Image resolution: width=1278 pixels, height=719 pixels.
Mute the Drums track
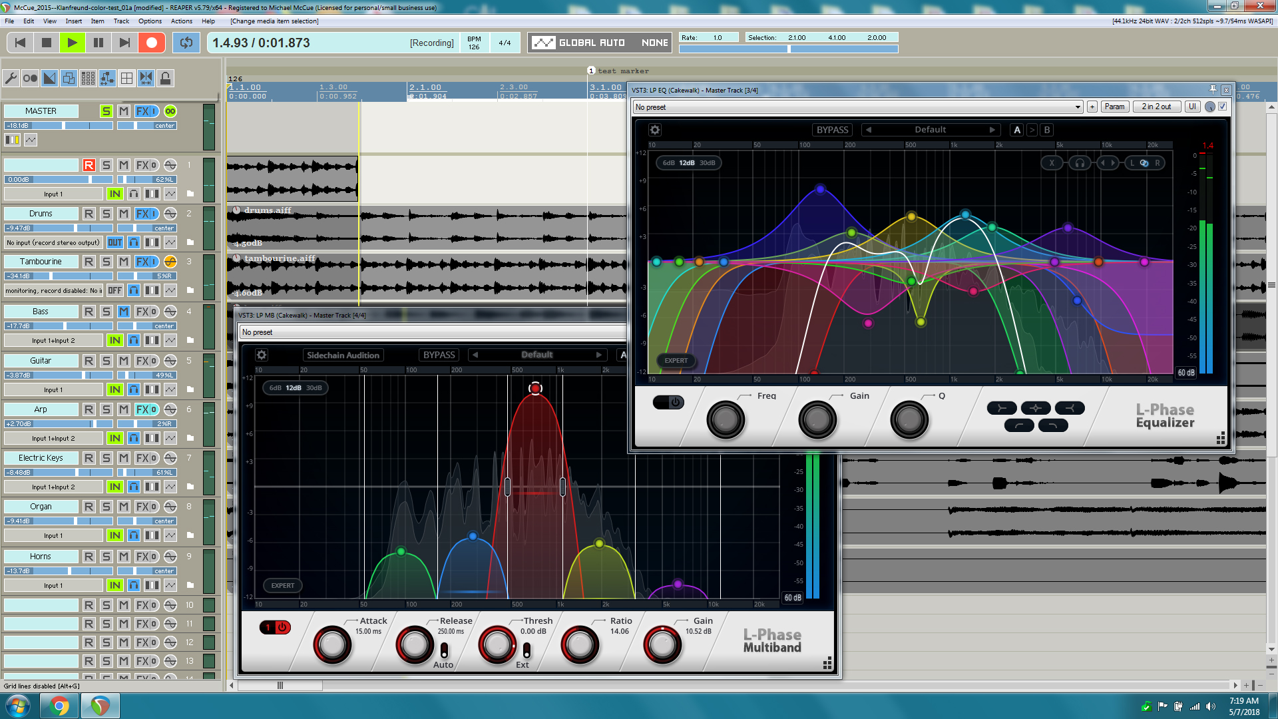click(124, 214)
